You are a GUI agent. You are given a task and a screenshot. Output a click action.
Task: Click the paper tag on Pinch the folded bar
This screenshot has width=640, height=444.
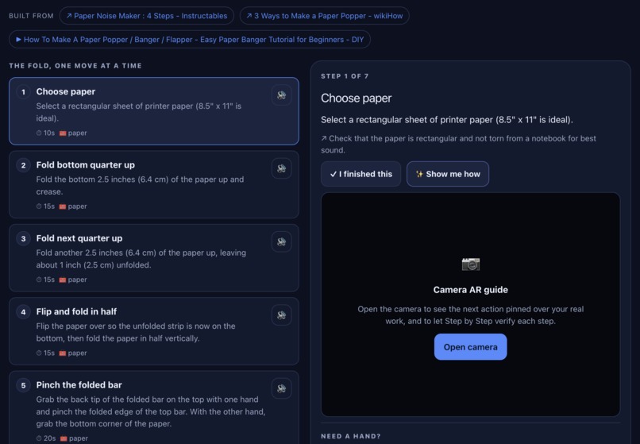pyautogui.click(x=74, y=438)
